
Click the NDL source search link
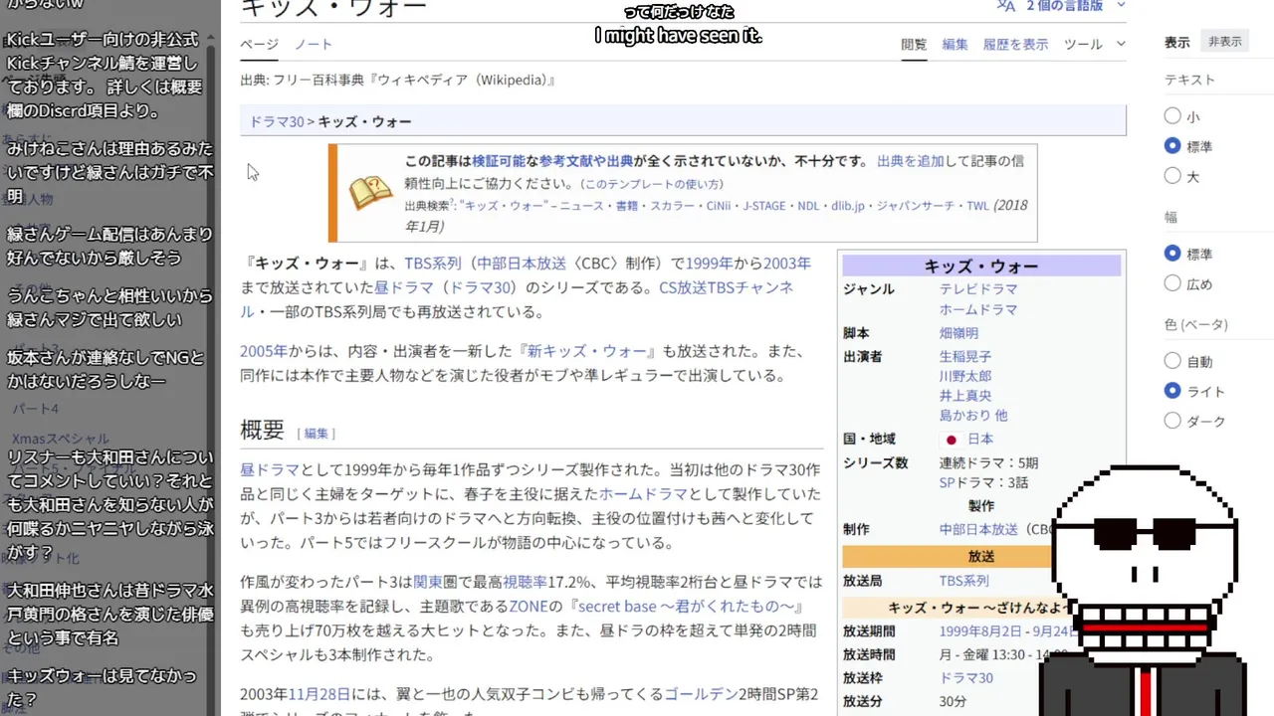click(x=808, y=206)
